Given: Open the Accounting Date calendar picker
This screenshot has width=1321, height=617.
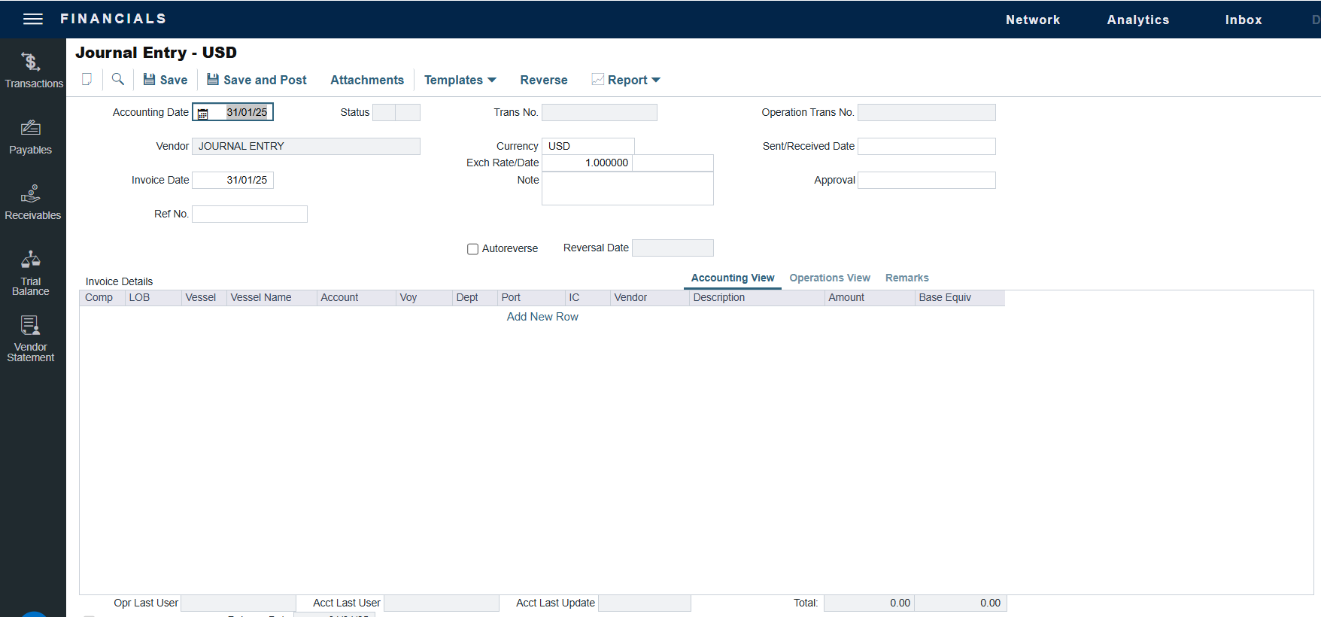Looking at the screenshot, I should pos(203,113).
